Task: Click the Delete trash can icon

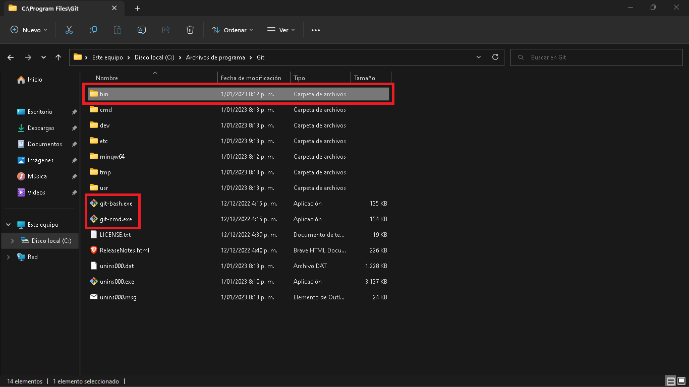Action: pos(190,30)
